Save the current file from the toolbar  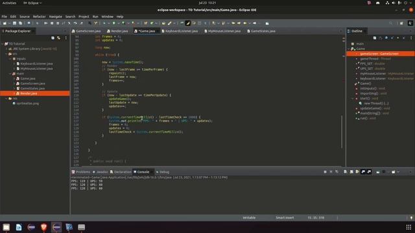[x=14, y=23]
